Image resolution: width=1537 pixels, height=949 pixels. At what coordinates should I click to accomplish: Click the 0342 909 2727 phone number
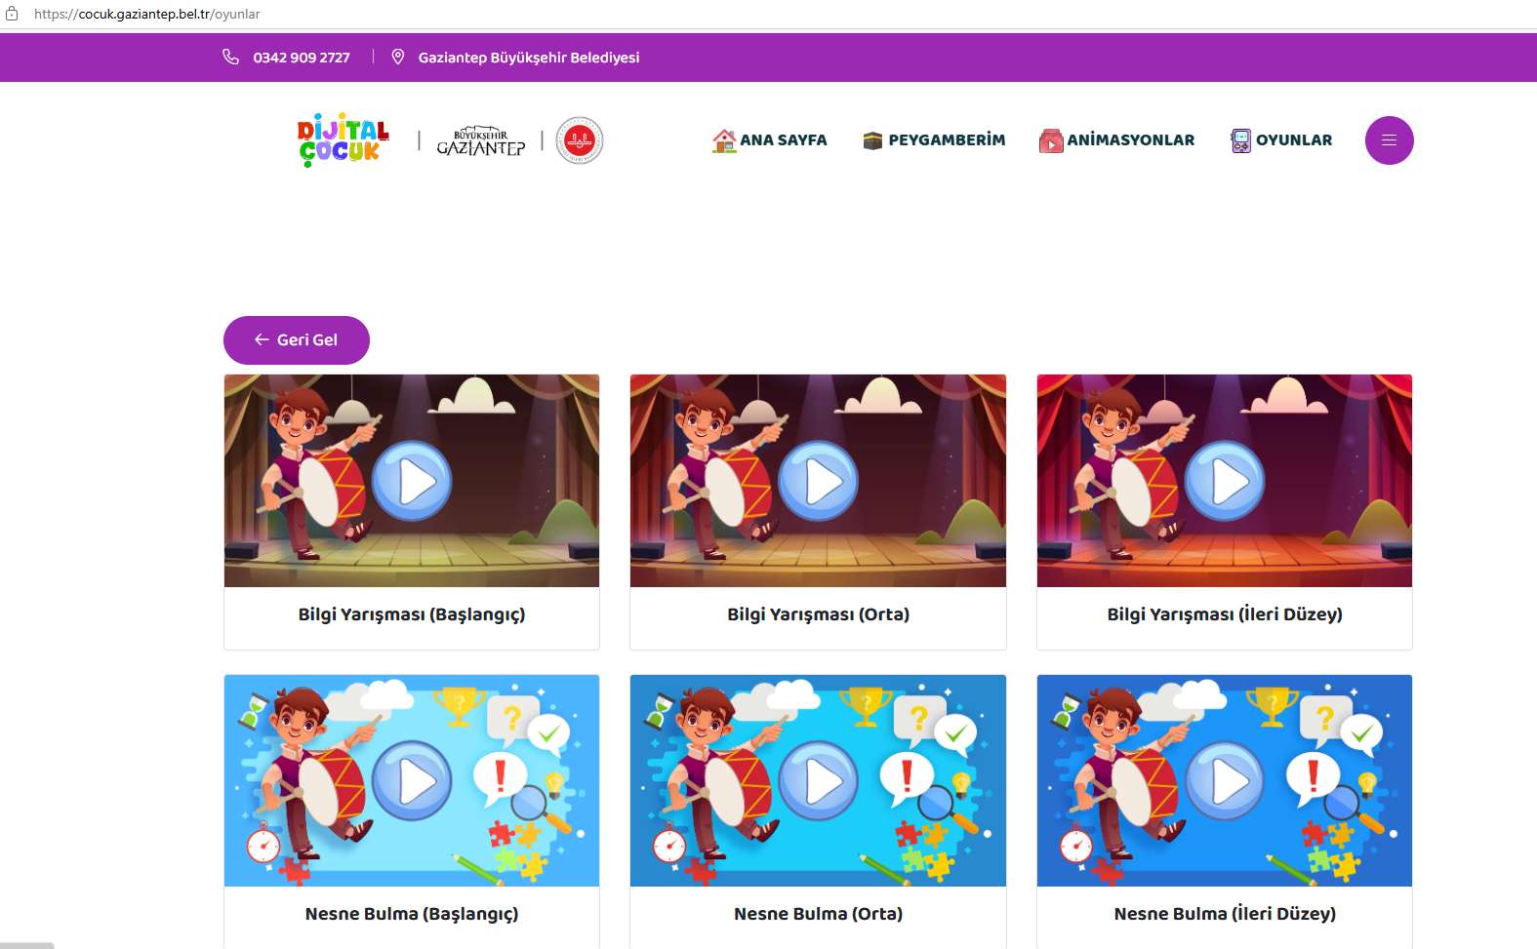pos(302,58)
